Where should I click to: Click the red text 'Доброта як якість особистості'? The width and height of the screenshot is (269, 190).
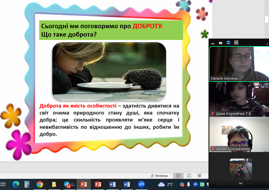point(78,106)
